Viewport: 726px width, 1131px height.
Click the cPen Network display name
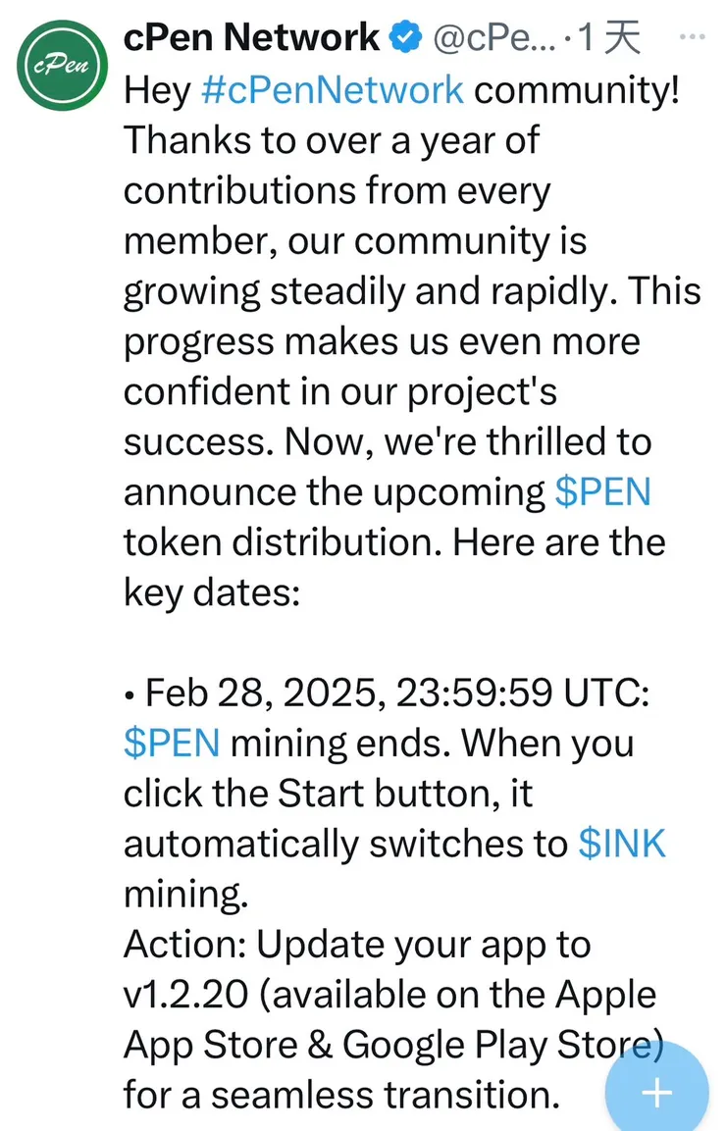[251, 38]
